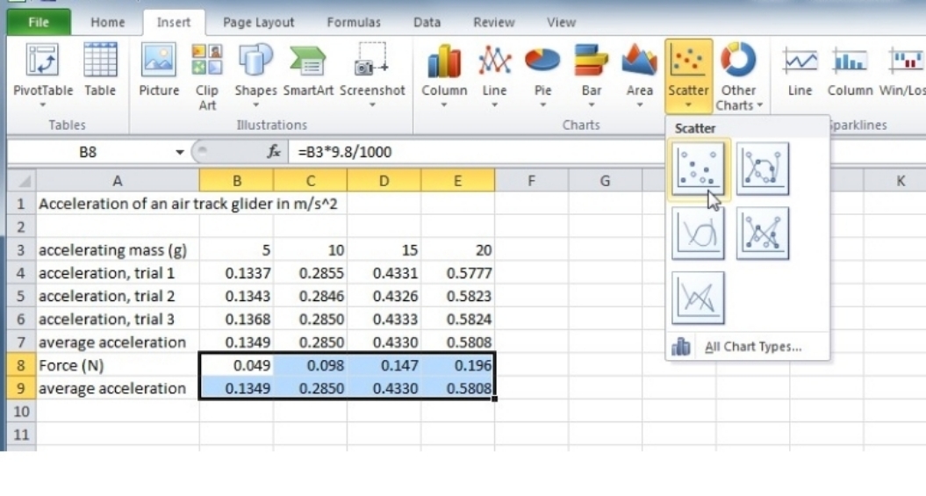Select cell with value 0.2846
Screen dimensions: 926x496
[x=310, y=297]
